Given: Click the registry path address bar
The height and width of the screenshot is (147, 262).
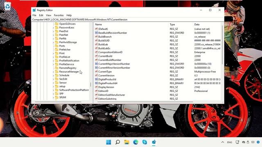Looking at the screenshot, I should [x=128, y=20].
